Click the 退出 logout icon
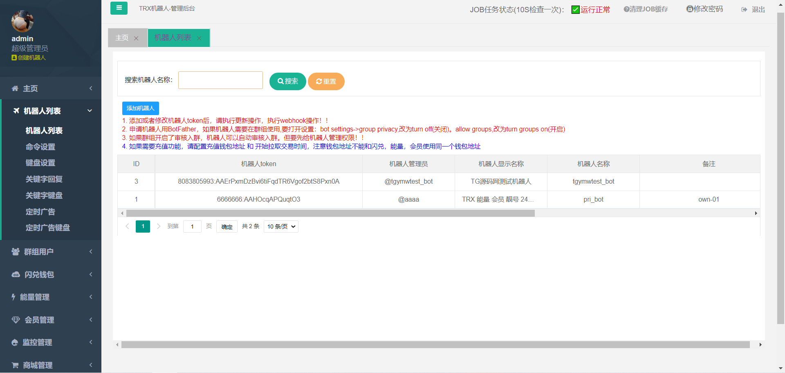 click(x=744, y=9)
